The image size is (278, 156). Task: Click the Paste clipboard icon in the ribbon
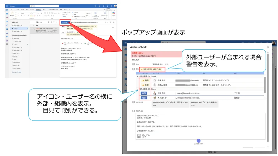(12, 13)
